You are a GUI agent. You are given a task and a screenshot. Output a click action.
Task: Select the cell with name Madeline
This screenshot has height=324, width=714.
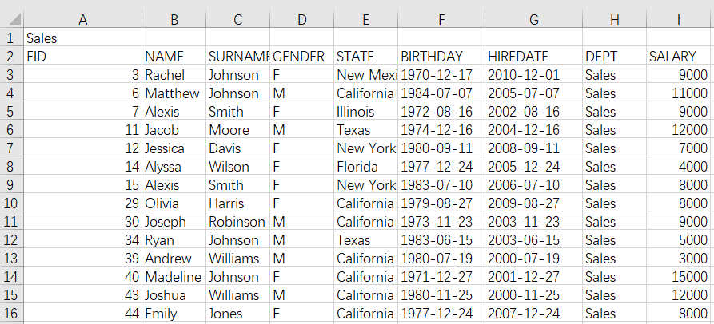pyautogui.click(x=174, y=277)
